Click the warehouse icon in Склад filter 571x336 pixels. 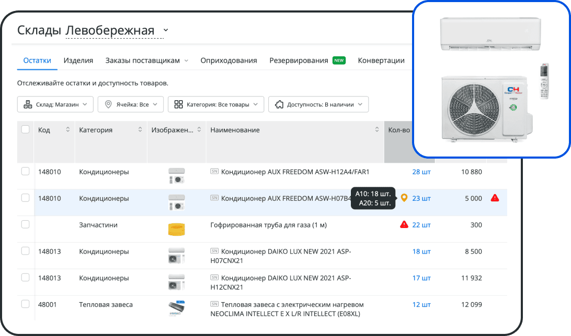pos(28,104)
